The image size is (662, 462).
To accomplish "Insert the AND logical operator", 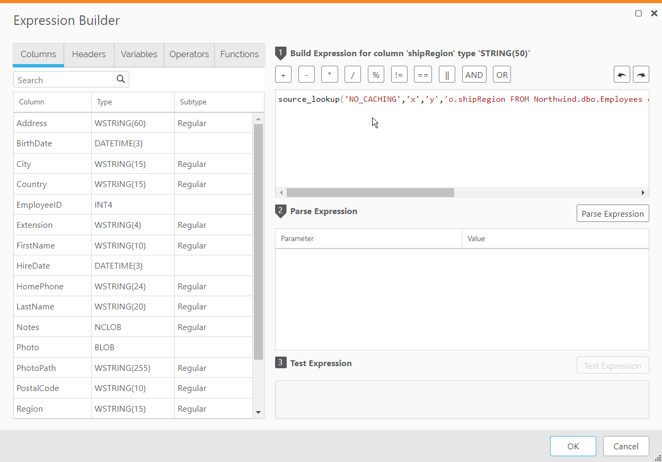I will coord(474,74).
